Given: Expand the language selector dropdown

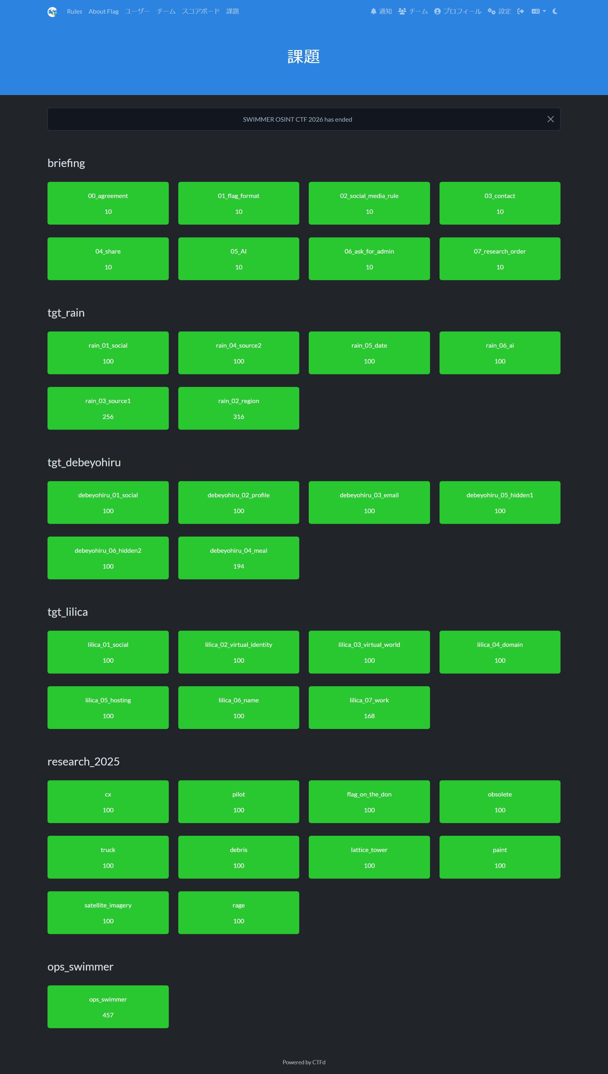Looking at the screenshot, I should (x=539, y=12).
